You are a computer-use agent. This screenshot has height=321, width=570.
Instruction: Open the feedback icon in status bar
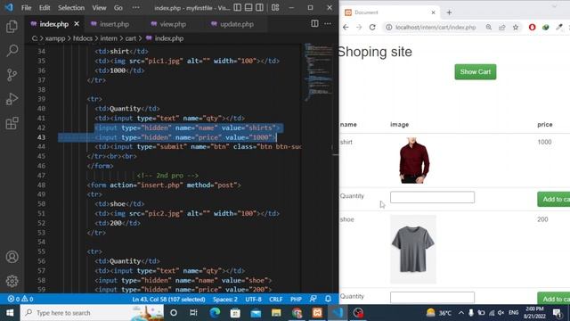pyautogui.click(x=313, y=300)
